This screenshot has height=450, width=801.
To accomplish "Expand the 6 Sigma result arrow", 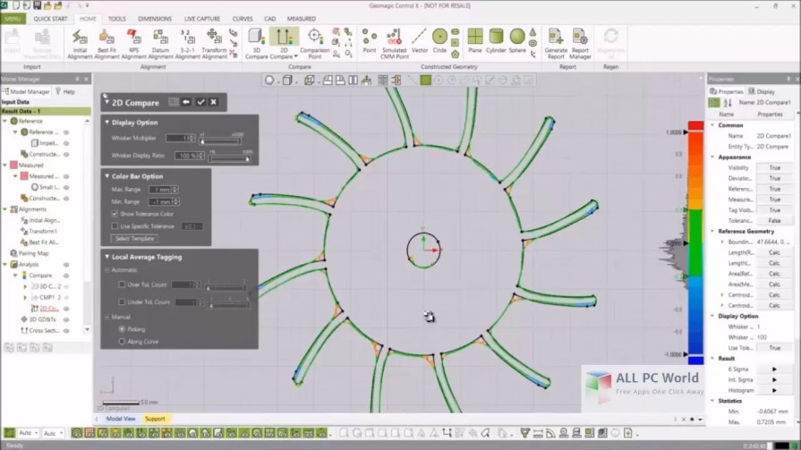I will (x=774, y=369).
